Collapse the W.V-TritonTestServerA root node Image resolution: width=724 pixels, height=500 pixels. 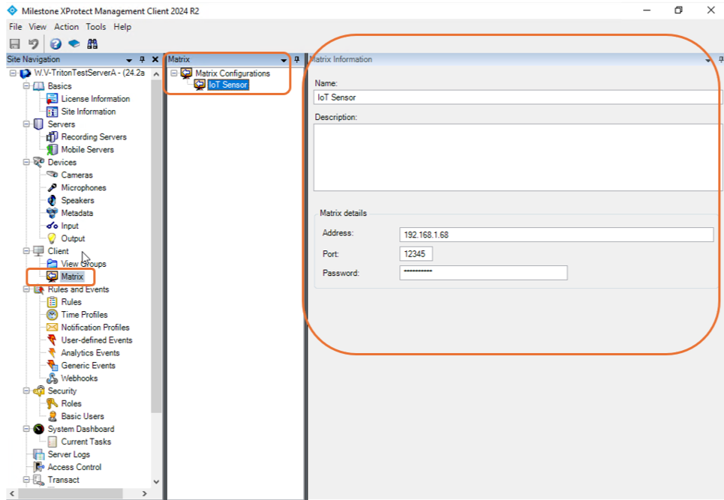(x=13, y=73)
